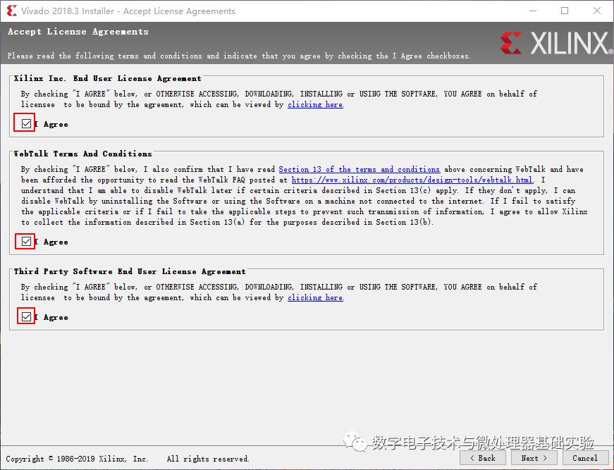This screenshot has width=614, height=470.
Task: Click 'Accept License Agreements' heading text
Action: [78, 32]
